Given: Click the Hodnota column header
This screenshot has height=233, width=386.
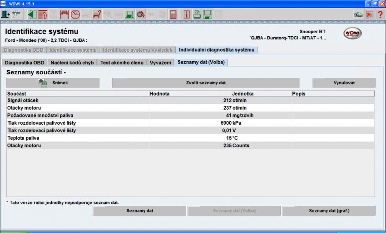Looking at the screenshot, I should pyautogui.click(x=191, y=94).
